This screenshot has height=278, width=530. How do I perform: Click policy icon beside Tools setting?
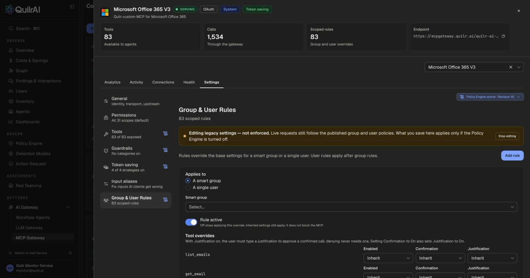tap(165, 134)
